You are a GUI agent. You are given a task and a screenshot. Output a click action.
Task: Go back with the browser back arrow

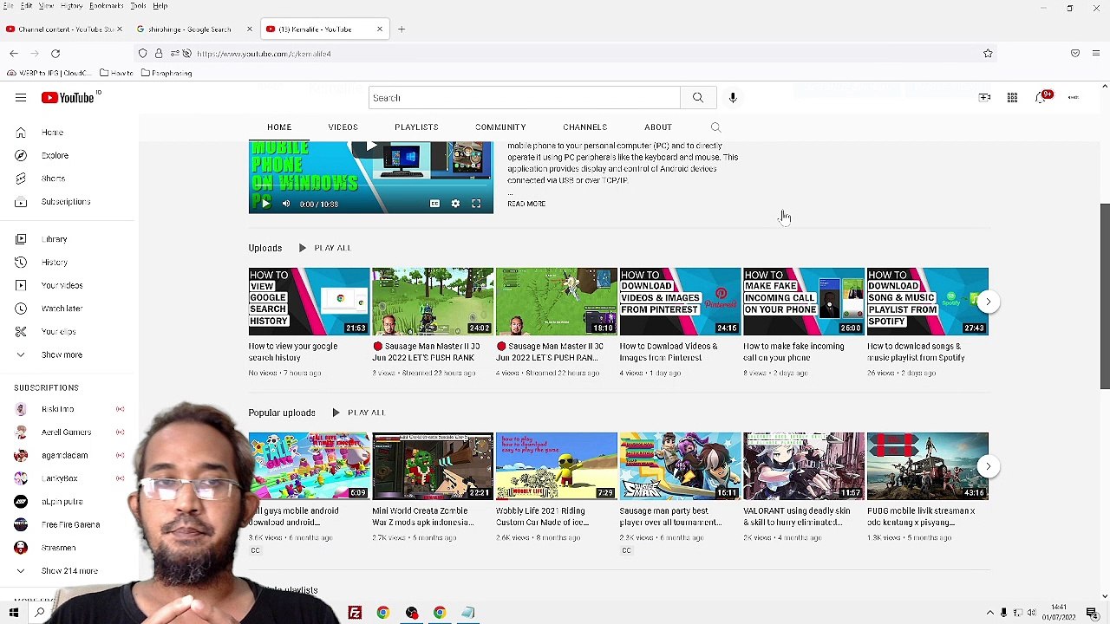point(14,54)
